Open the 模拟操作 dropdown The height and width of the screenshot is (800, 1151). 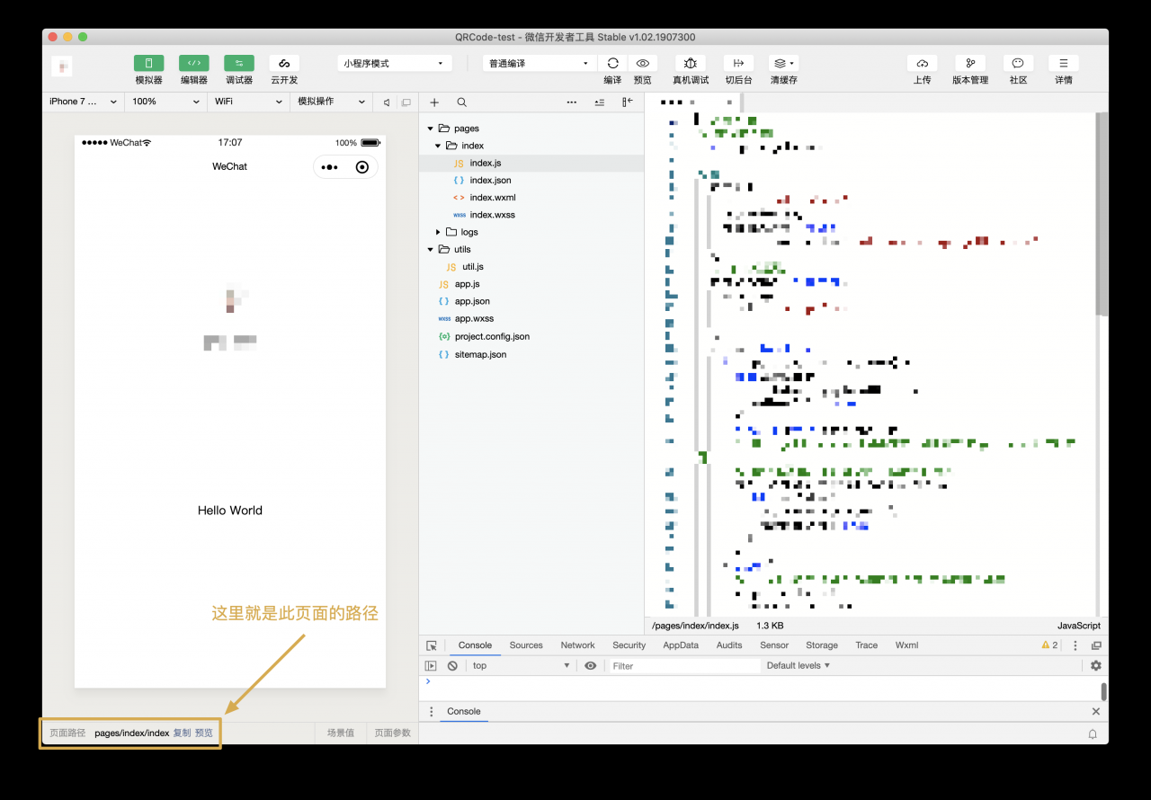click(x=330, y=102)
